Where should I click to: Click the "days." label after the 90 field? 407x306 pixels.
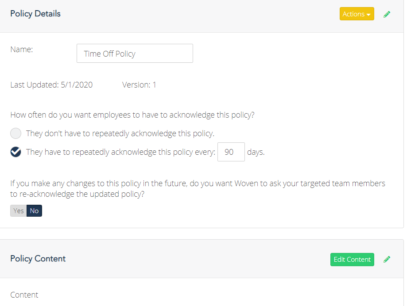(x=256, y=152)
